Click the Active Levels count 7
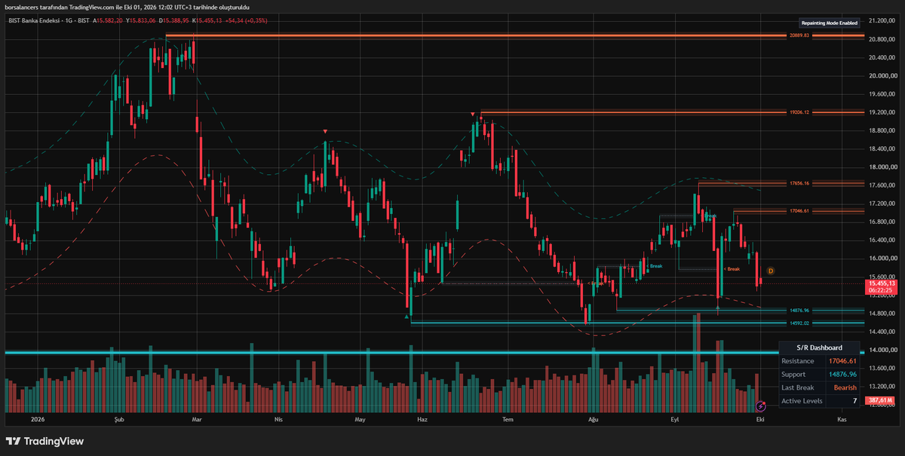Screen dimensions: 905x456 (x=854, y=401)
